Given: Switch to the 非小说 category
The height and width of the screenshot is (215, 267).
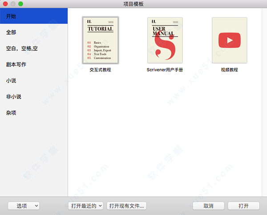Looking at the screenshot, I should coord(34,97).
